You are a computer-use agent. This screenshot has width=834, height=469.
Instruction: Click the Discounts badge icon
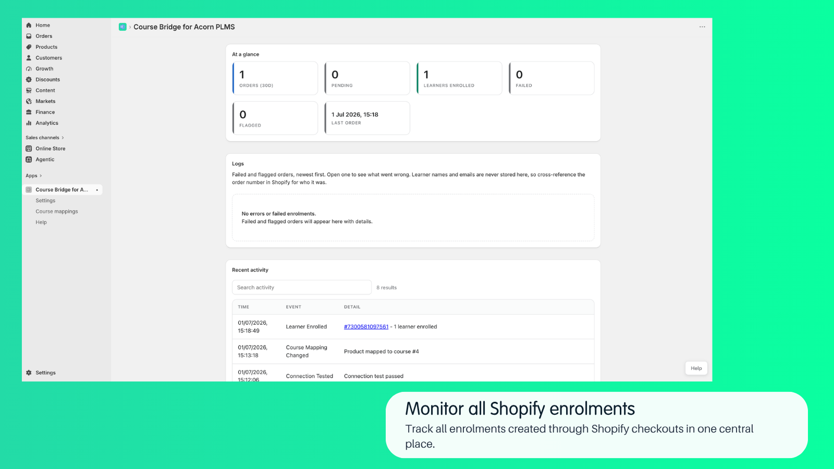pos(29,80)
